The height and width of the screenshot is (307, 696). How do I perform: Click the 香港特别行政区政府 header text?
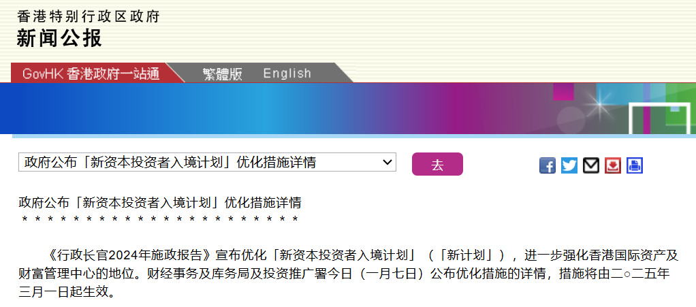(x=89, y=16)
